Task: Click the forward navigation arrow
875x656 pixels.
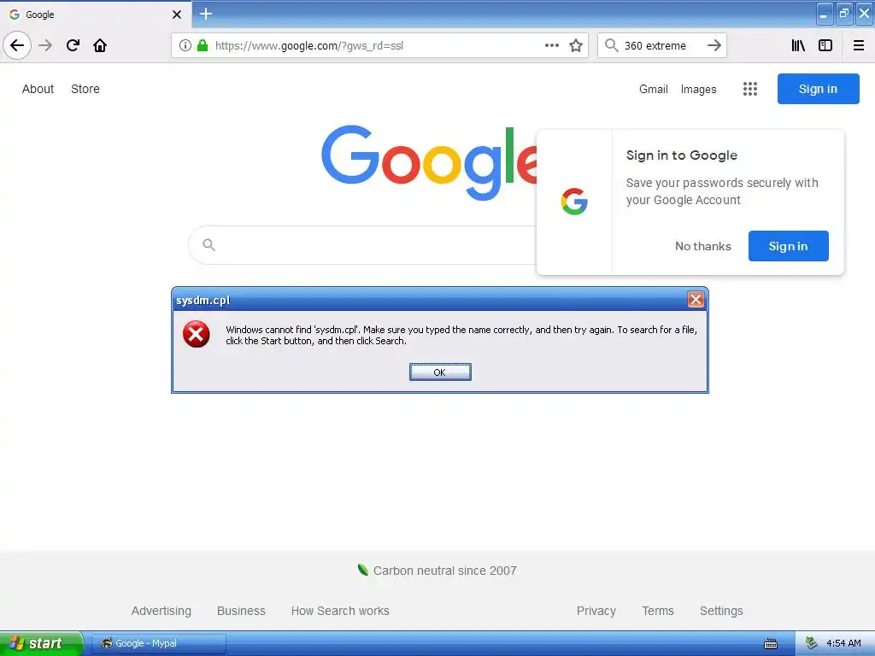Action: 45,45
